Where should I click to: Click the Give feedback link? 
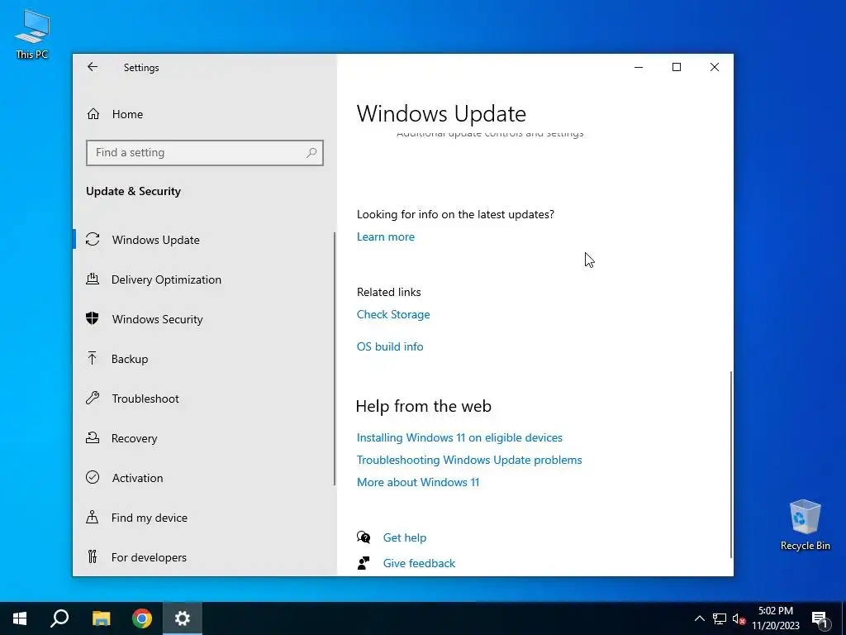(419, 563)
